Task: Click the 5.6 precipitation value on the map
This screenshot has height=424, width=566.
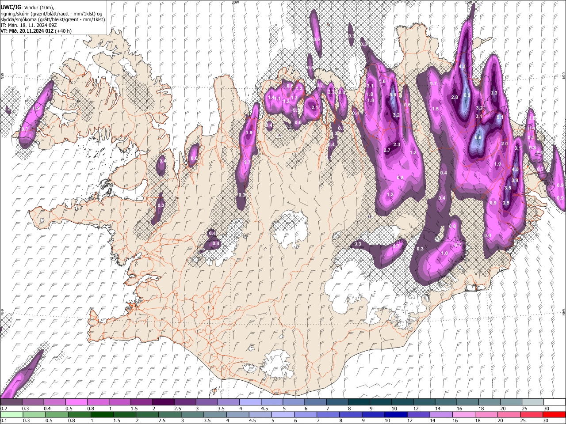Action: pos(392,95)
